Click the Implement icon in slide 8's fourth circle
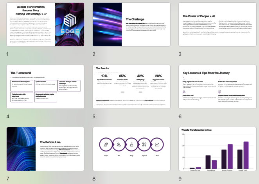The height and width of the screenshot is (184, 259). coord(144,144)
